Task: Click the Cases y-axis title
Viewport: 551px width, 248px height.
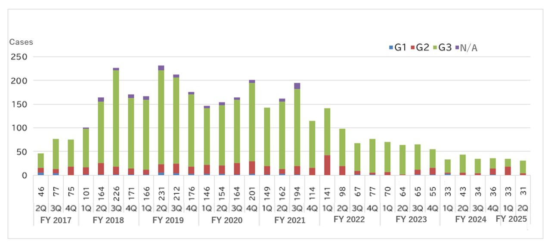Action: click(21, 42)
